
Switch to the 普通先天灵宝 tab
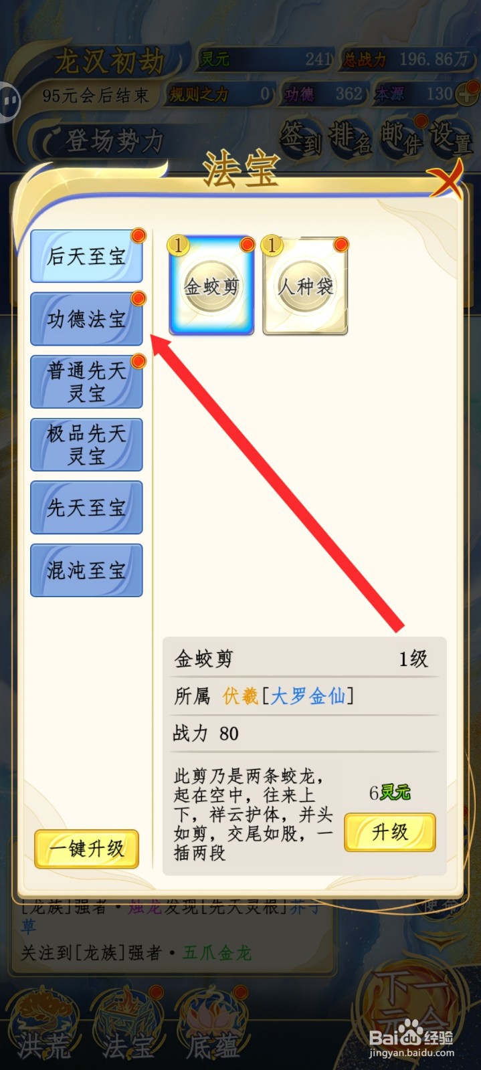(86, 382)
